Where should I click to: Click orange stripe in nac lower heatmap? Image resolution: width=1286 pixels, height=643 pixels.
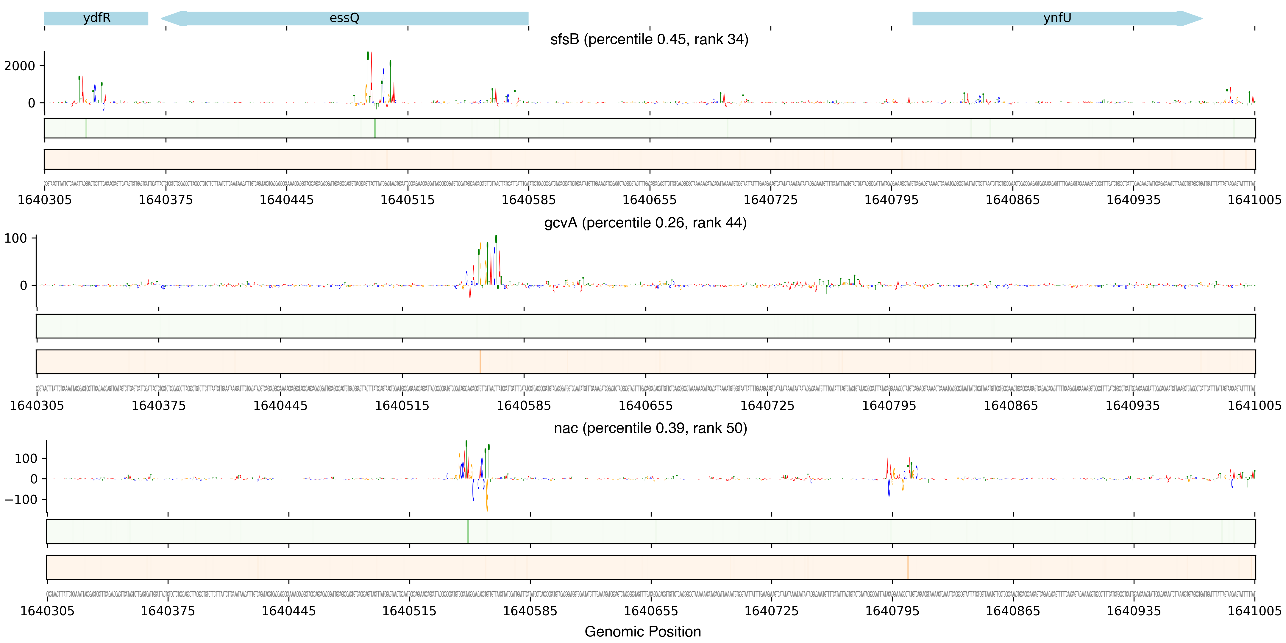pyautogui.click(x=908, y=567)
